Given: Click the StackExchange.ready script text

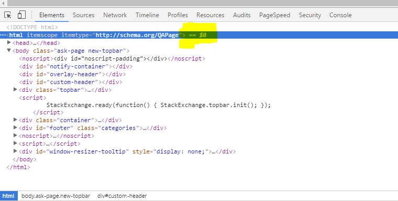Looking at the screenshot, I should (159, 105).
